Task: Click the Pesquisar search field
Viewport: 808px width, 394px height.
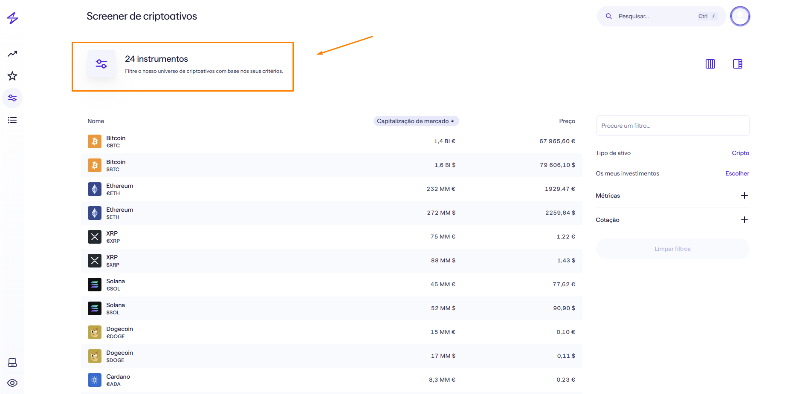Action: [662, 16]
